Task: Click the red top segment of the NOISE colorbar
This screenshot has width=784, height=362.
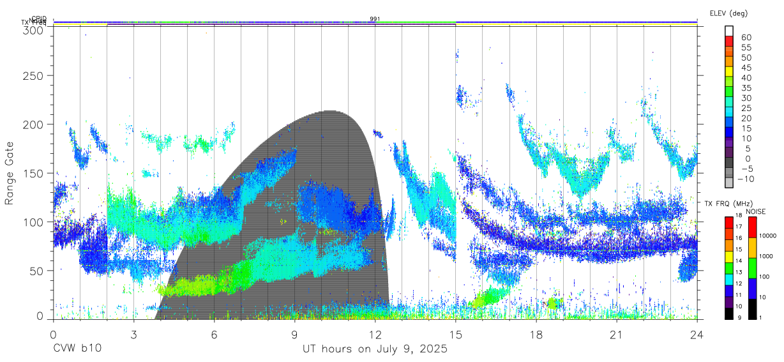Action: point(751,227)
